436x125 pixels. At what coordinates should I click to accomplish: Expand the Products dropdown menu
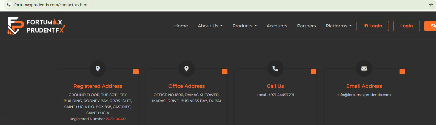click(x=245, y=26)
